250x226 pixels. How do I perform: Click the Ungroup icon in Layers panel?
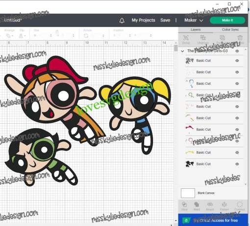pos(203,39)
